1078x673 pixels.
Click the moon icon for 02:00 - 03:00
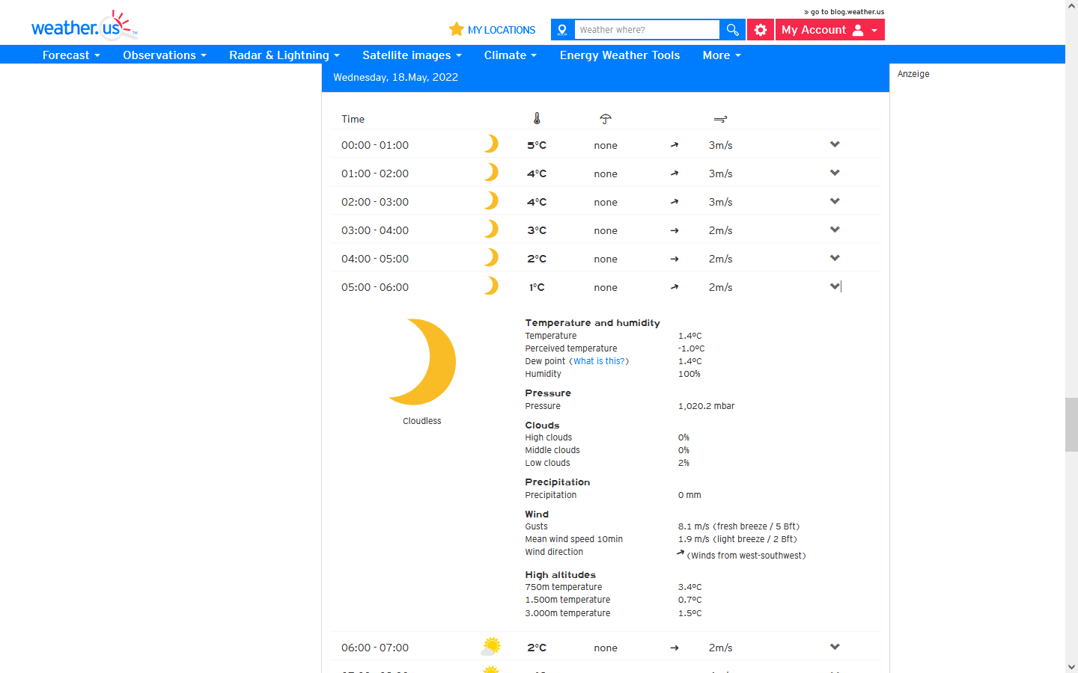click(490, 200)
